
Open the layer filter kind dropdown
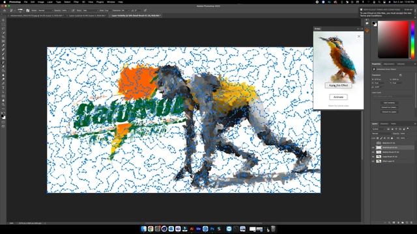(379, 129)
